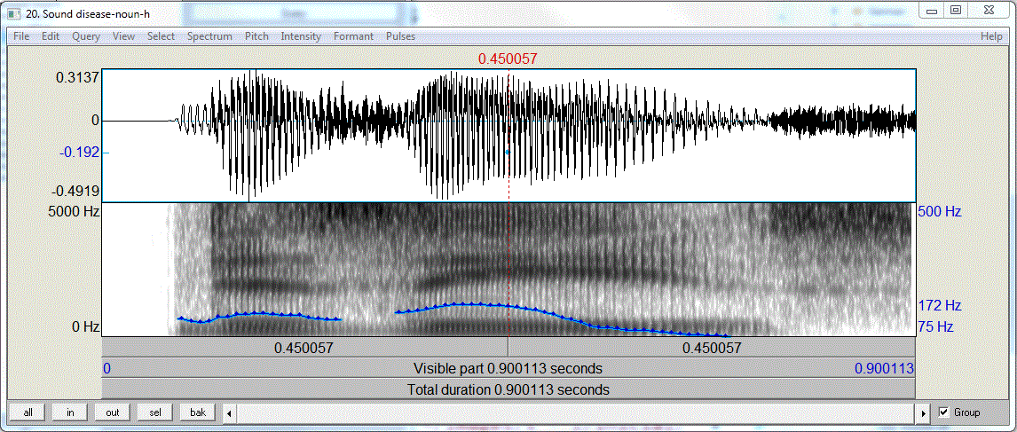Open the Pulses menu

(400, 36)
